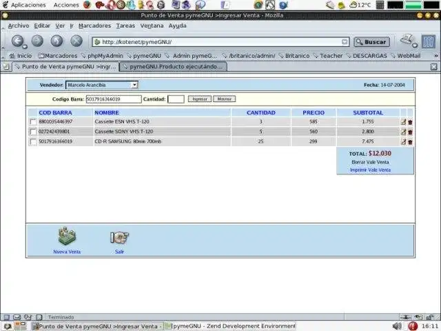Image resolution: width=441 pixels, height=331 pixels.
Task: Click the Mozilla Navigator status bar icon
Action: coord(6,317)
